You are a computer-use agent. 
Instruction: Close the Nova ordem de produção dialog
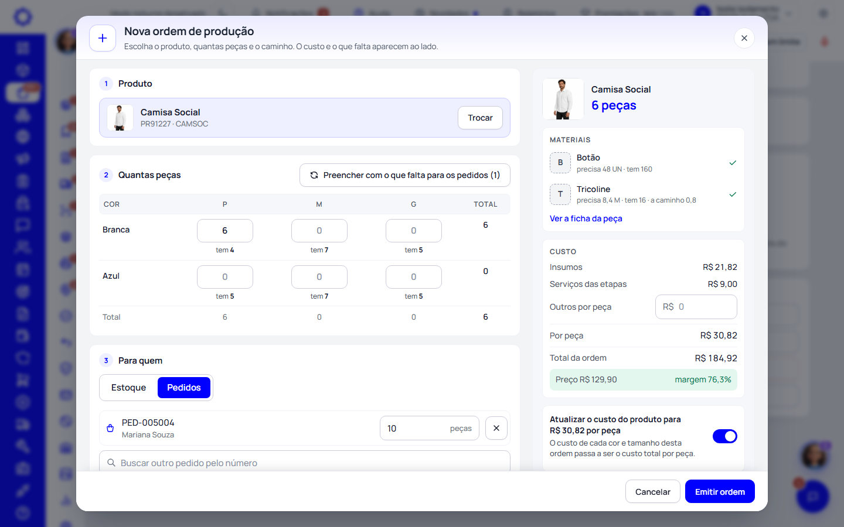coord(744,38)
